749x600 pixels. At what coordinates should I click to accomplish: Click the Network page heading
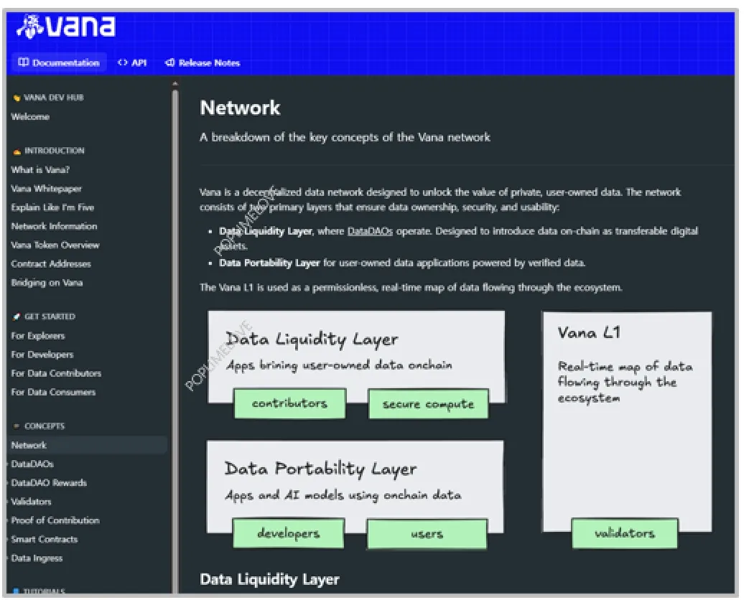(x=240, y=108)
